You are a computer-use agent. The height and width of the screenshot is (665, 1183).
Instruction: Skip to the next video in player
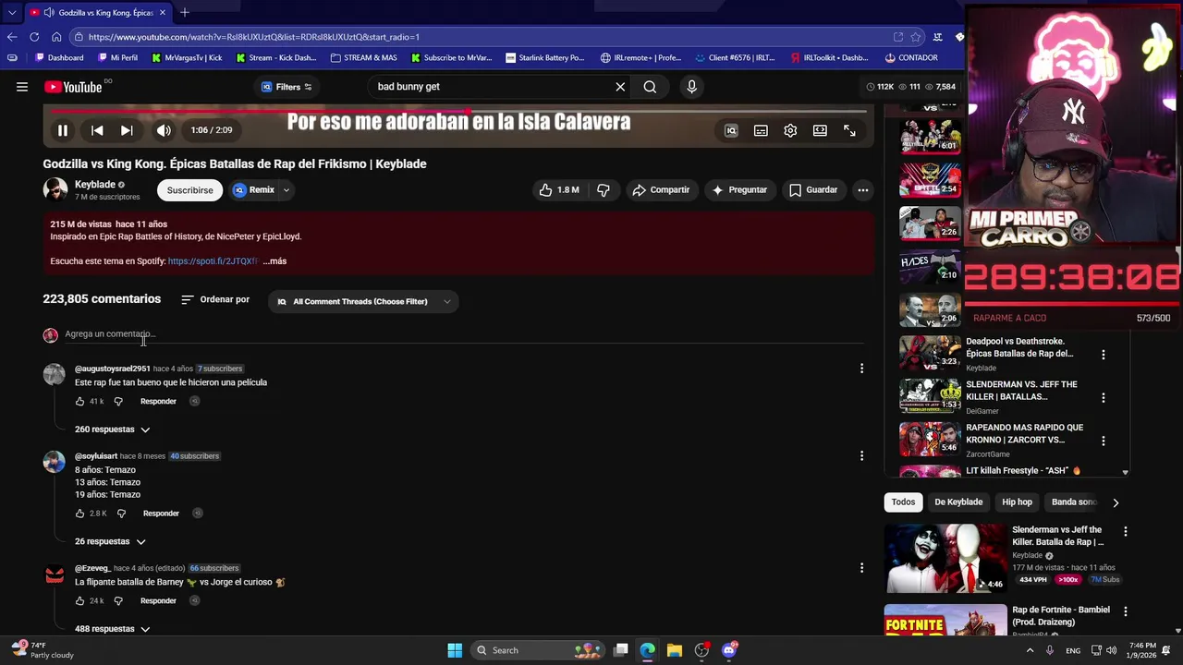click(127, 130)
